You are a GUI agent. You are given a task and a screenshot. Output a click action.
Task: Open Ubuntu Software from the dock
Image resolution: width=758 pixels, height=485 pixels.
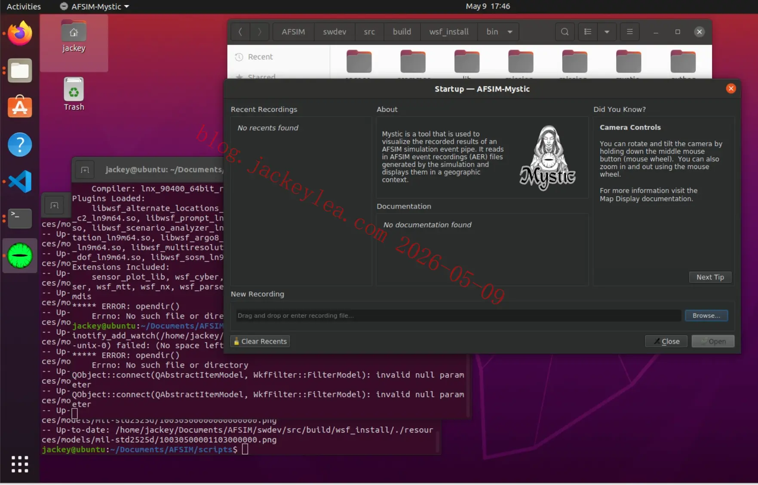[x=20, y=107]
